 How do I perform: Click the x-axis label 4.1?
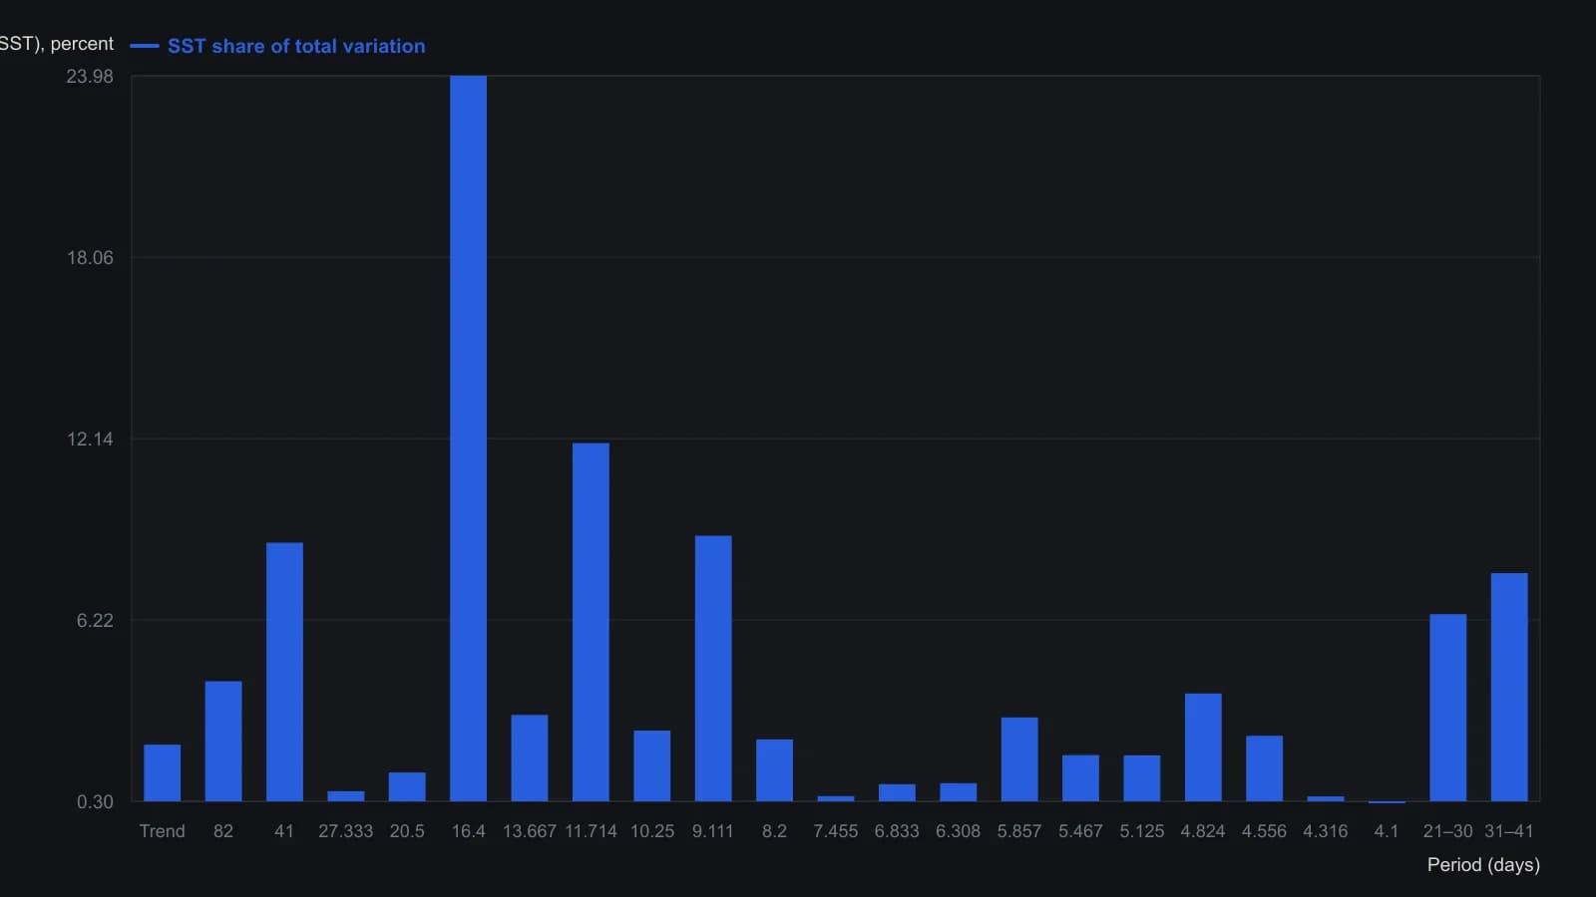coord(1387,831)
